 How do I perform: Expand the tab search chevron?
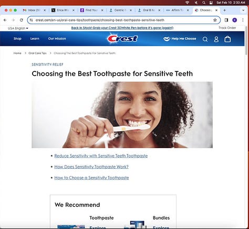(x=243, y=10)
